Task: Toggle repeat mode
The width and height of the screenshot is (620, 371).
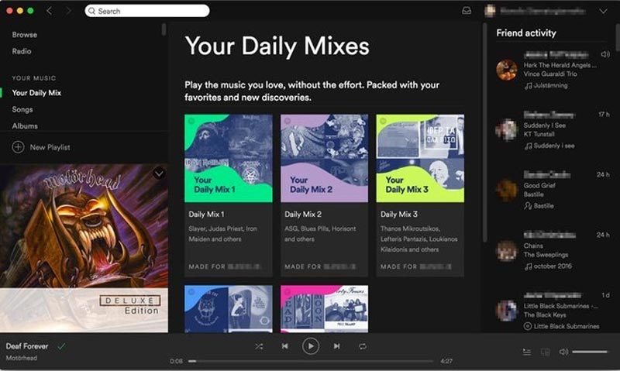Action: tap(362, 346)
